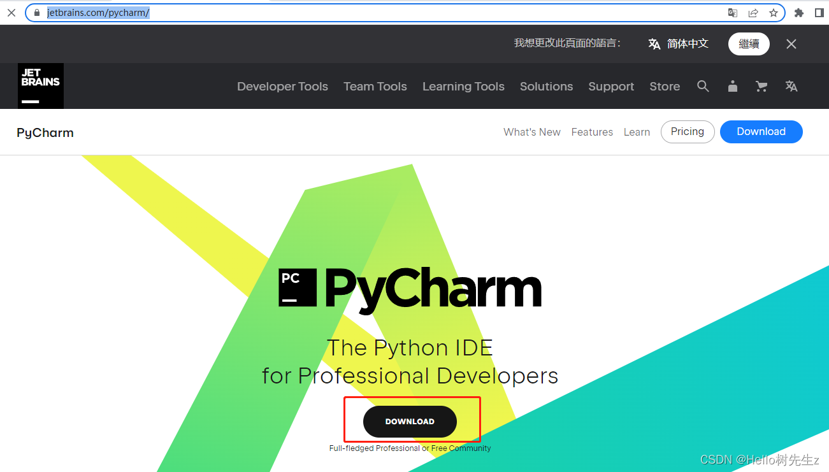Open the Solutions menu
The image size is (829, 472).
[546, 87]
